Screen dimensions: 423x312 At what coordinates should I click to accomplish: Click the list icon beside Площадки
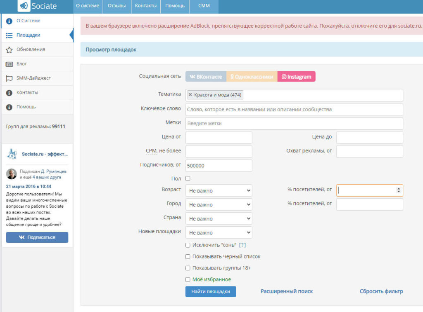pyautogui.click(x=9, y=35)
